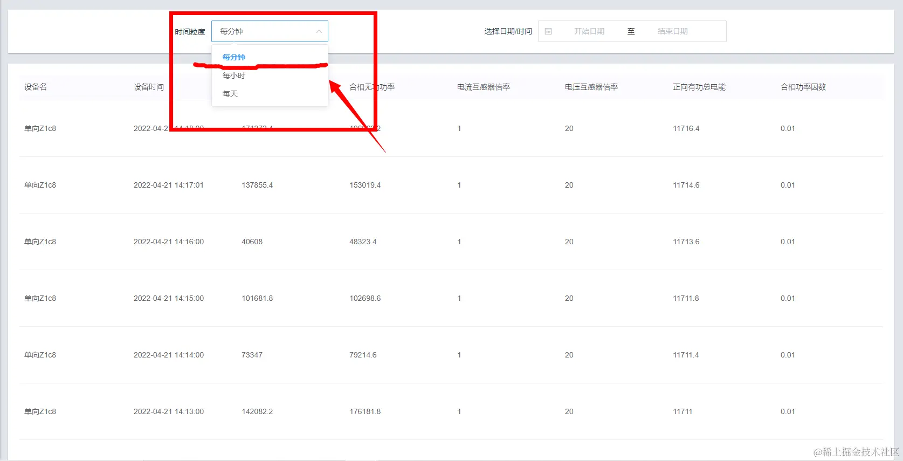Image resolution: width=903 pixels, height=461 pixels.
Task: Click the 设备名 column header
Action: click(x=36, y=87)
